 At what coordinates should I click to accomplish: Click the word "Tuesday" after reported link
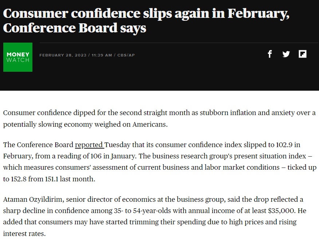[117, 145]
